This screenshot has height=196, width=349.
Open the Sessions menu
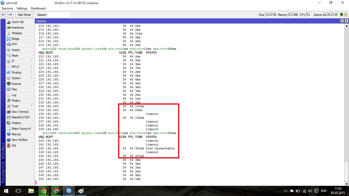click(7, 8)
